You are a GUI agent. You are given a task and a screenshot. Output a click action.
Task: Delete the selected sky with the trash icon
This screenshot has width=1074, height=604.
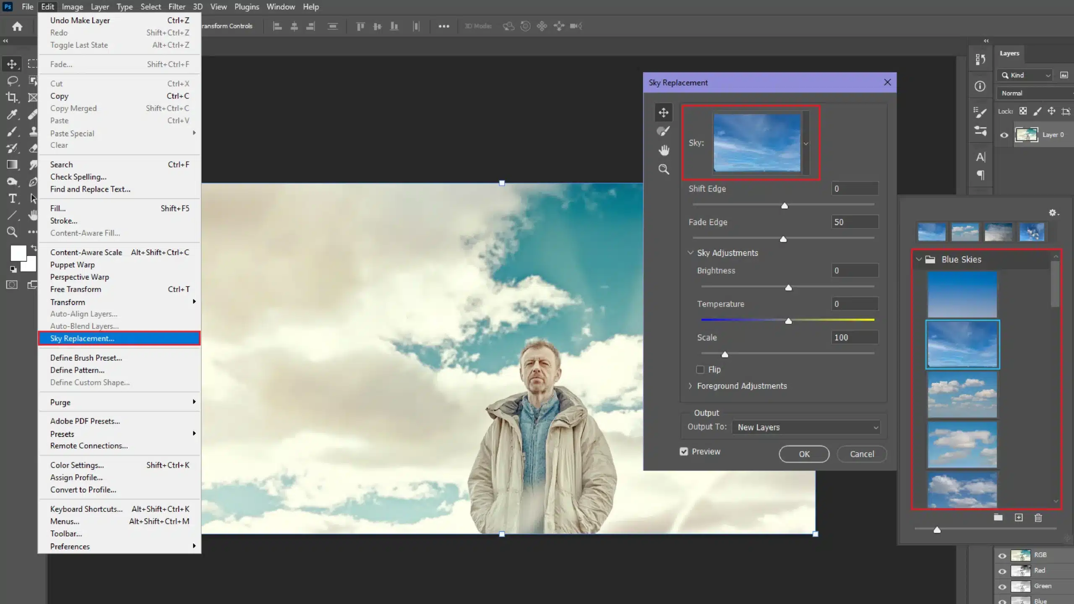(x=1038, y=518)
